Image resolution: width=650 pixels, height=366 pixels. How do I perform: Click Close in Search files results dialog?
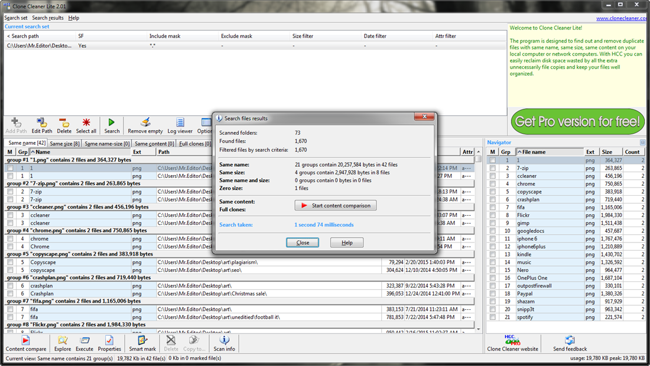(302, 243)
